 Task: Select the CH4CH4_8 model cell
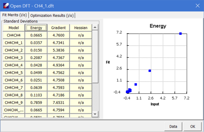(x=14, y=95)
